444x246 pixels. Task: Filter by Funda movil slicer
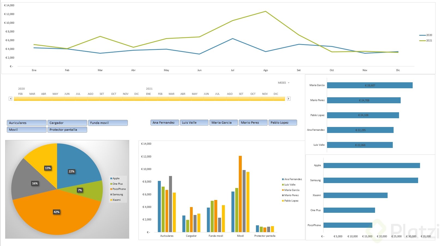(x=108, y=123)
